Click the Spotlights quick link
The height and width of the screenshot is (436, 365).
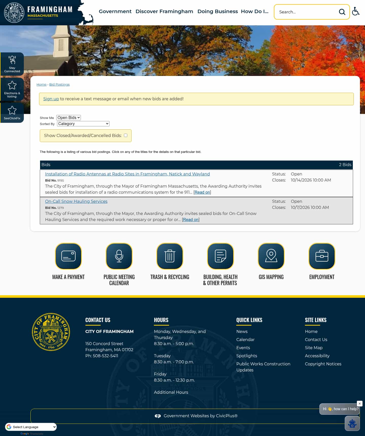pos(247,356)
